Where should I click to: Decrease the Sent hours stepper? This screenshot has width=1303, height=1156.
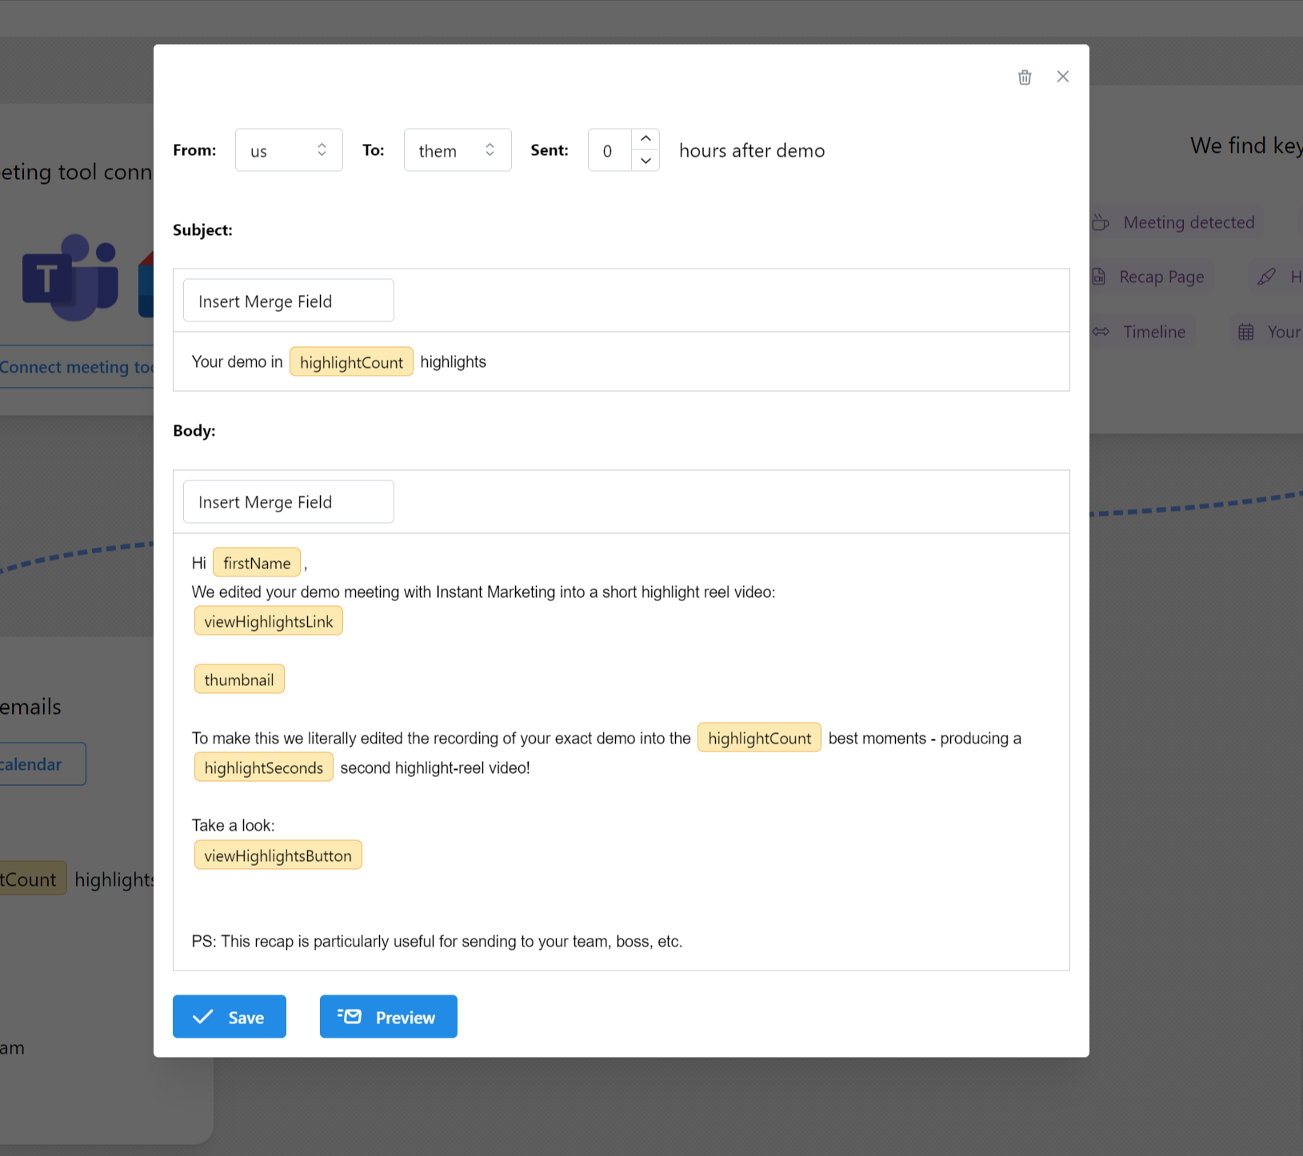(646, 161)
